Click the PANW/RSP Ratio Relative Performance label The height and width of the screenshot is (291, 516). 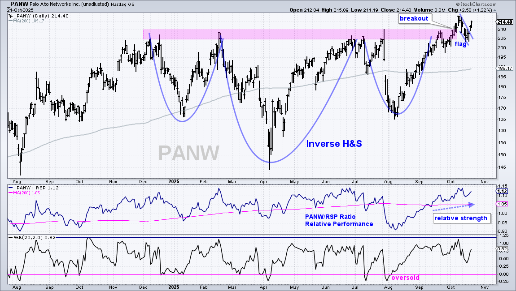pyautogui.click(x=339, y=220)
